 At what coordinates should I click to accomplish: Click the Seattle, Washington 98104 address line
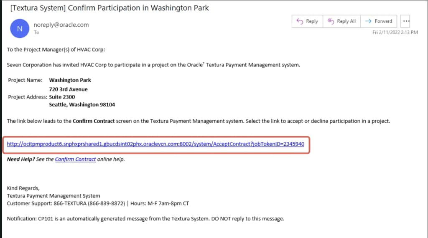pos(82,104)
